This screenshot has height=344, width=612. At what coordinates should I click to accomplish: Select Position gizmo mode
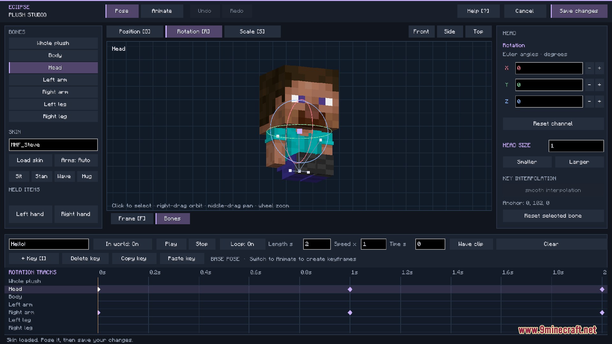(x=135, y=32)
